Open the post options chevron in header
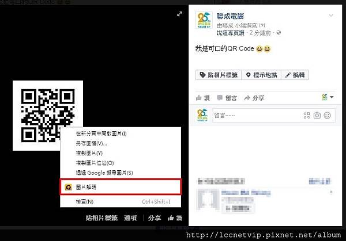The width and height of the screenshot is (346, 241). click(x=331, y=16)
